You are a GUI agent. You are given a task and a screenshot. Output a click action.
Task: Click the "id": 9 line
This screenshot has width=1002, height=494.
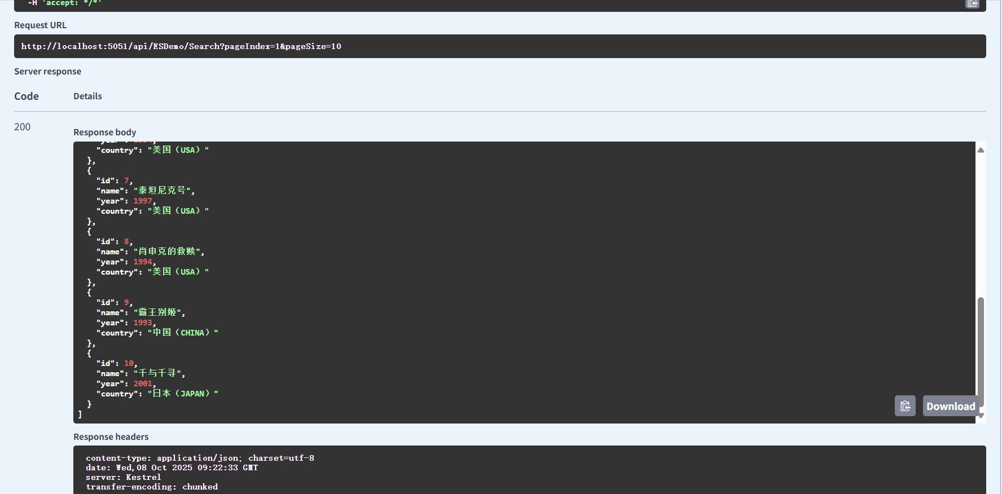[115, 302]
